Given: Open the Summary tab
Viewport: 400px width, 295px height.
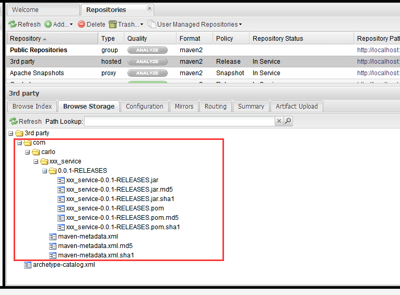Looking at the screenshot, I should (x=251, y=107).
